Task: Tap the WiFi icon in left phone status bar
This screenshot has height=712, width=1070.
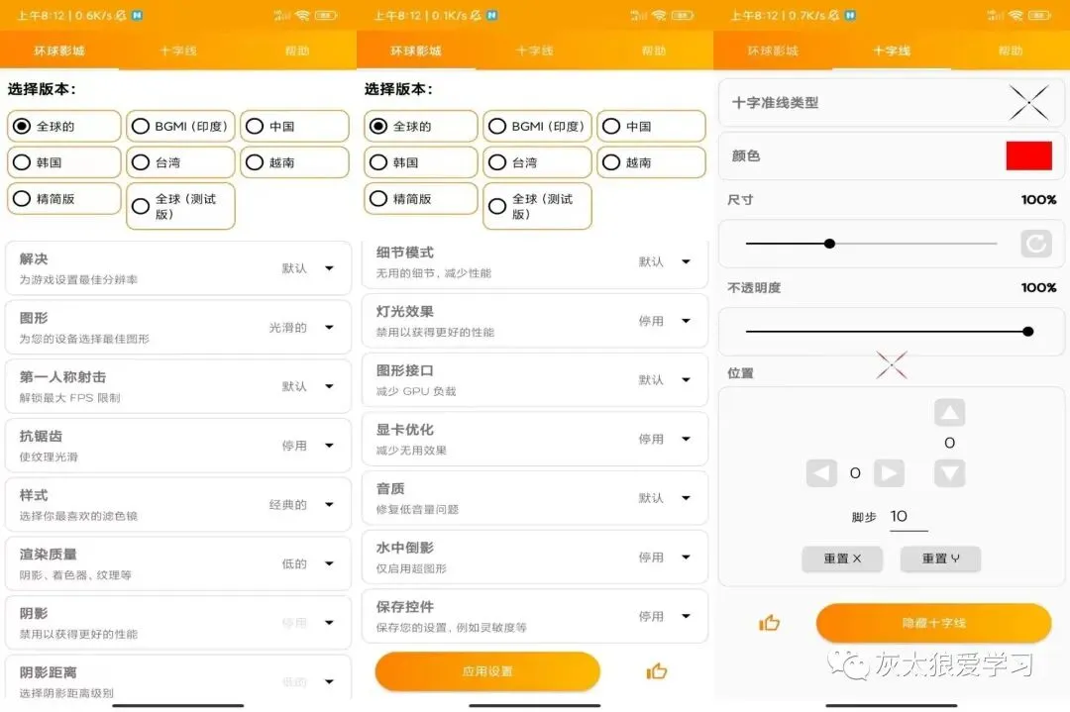Action: (303, 15)
